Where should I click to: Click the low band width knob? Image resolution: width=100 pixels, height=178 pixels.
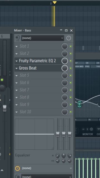[x=58, y=161]
